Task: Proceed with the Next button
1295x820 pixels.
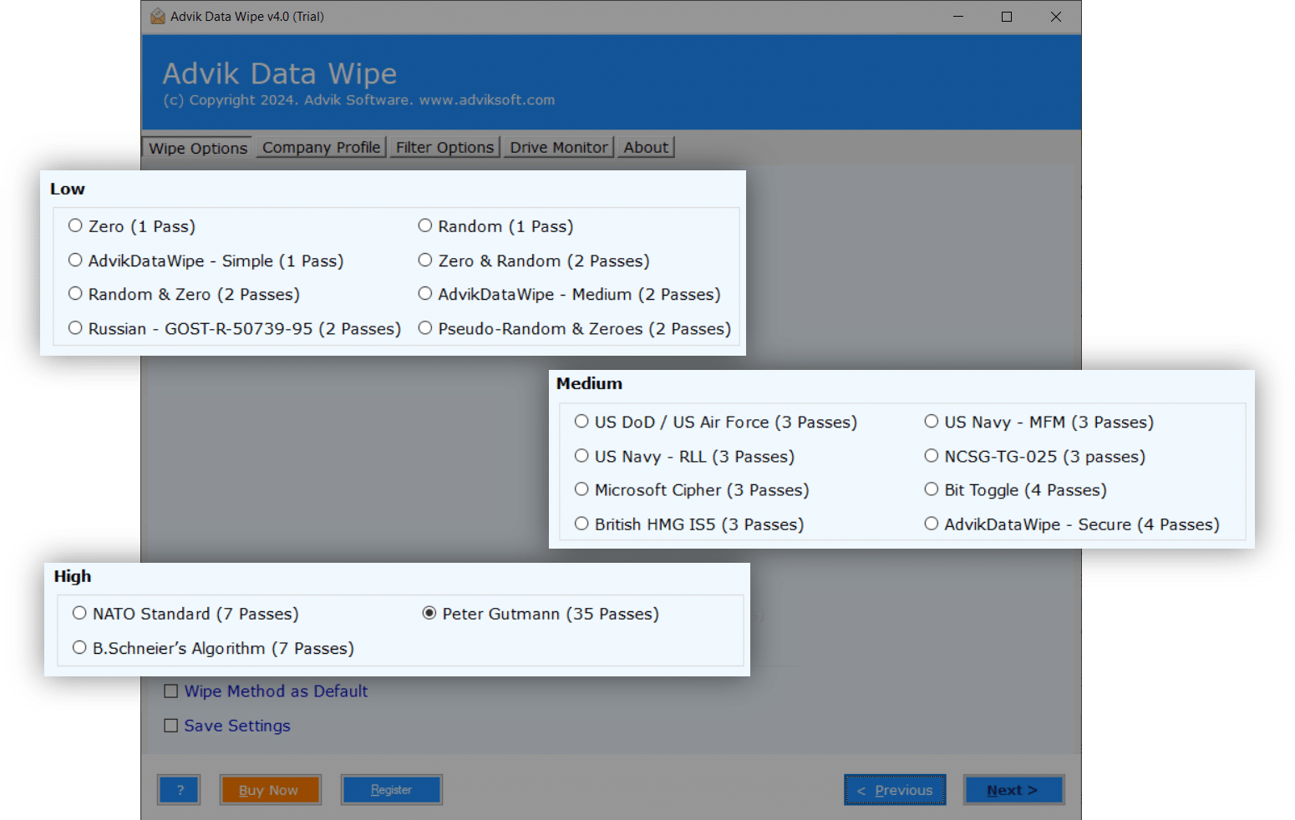Action: tap(1013, 790)
